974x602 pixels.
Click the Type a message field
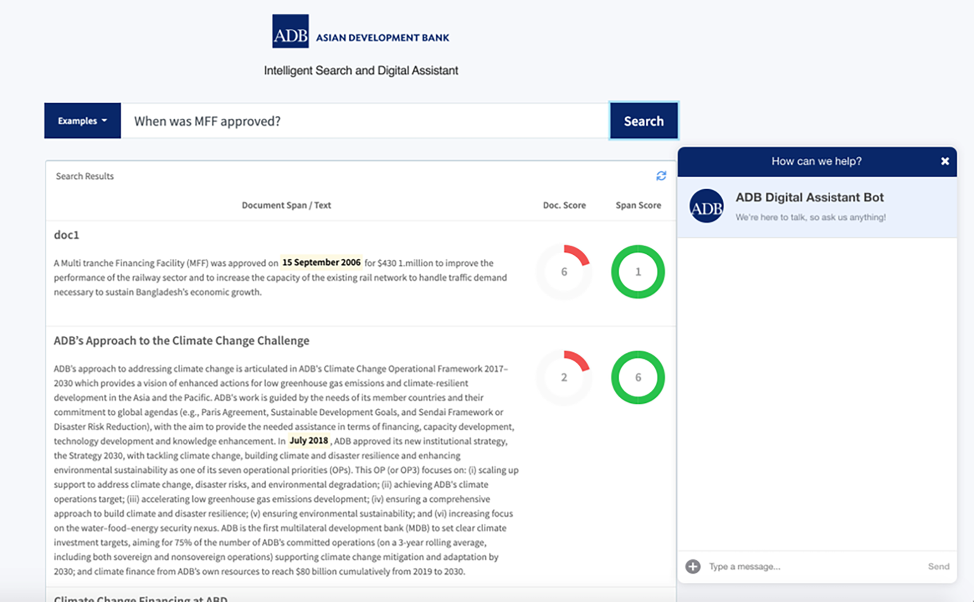pyautogui.click(x=810, y=566)
